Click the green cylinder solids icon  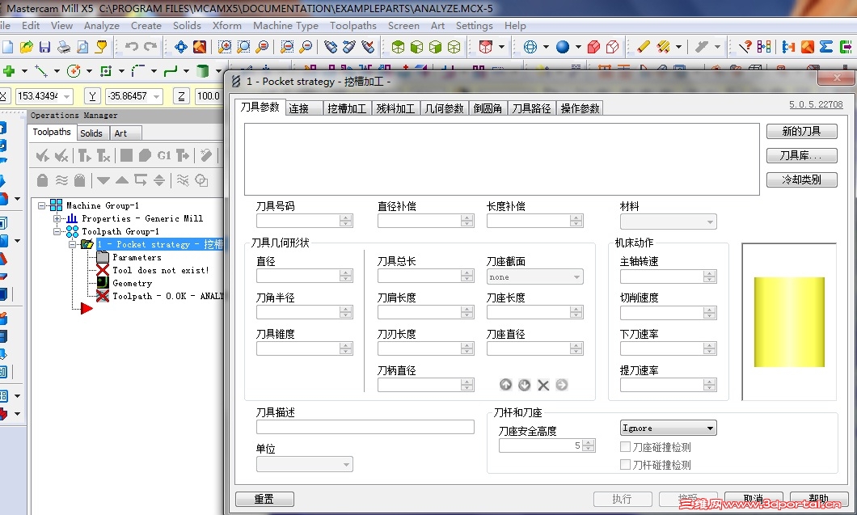point(203,71)
